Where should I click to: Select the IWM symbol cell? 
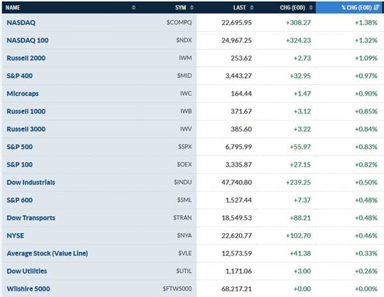[185, 58]
